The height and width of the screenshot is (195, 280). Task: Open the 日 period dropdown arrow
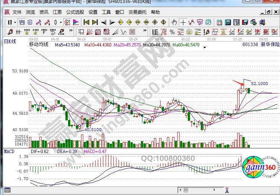[15, 23]
